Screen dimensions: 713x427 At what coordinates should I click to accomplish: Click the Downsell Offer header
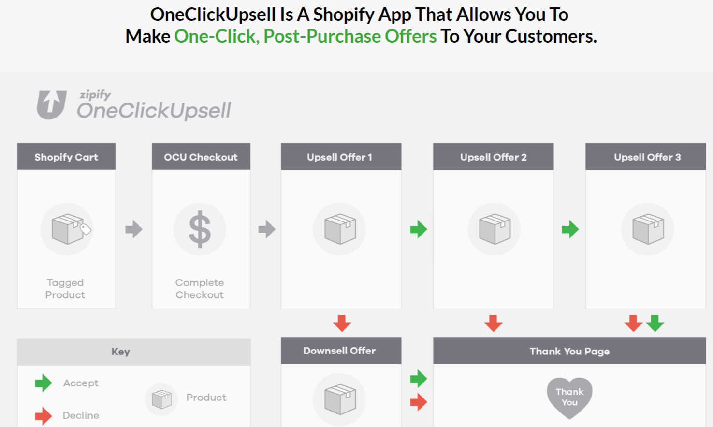[340, 351]
